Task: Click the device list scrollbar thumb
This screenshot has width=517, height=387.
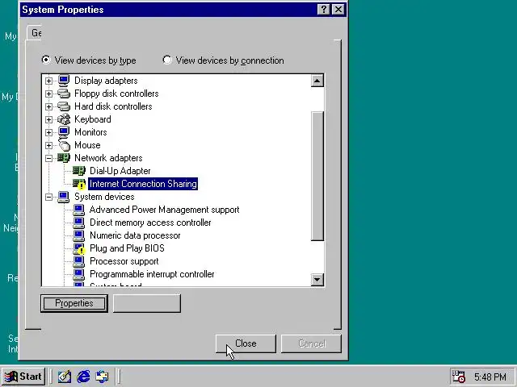Action: 317,176
